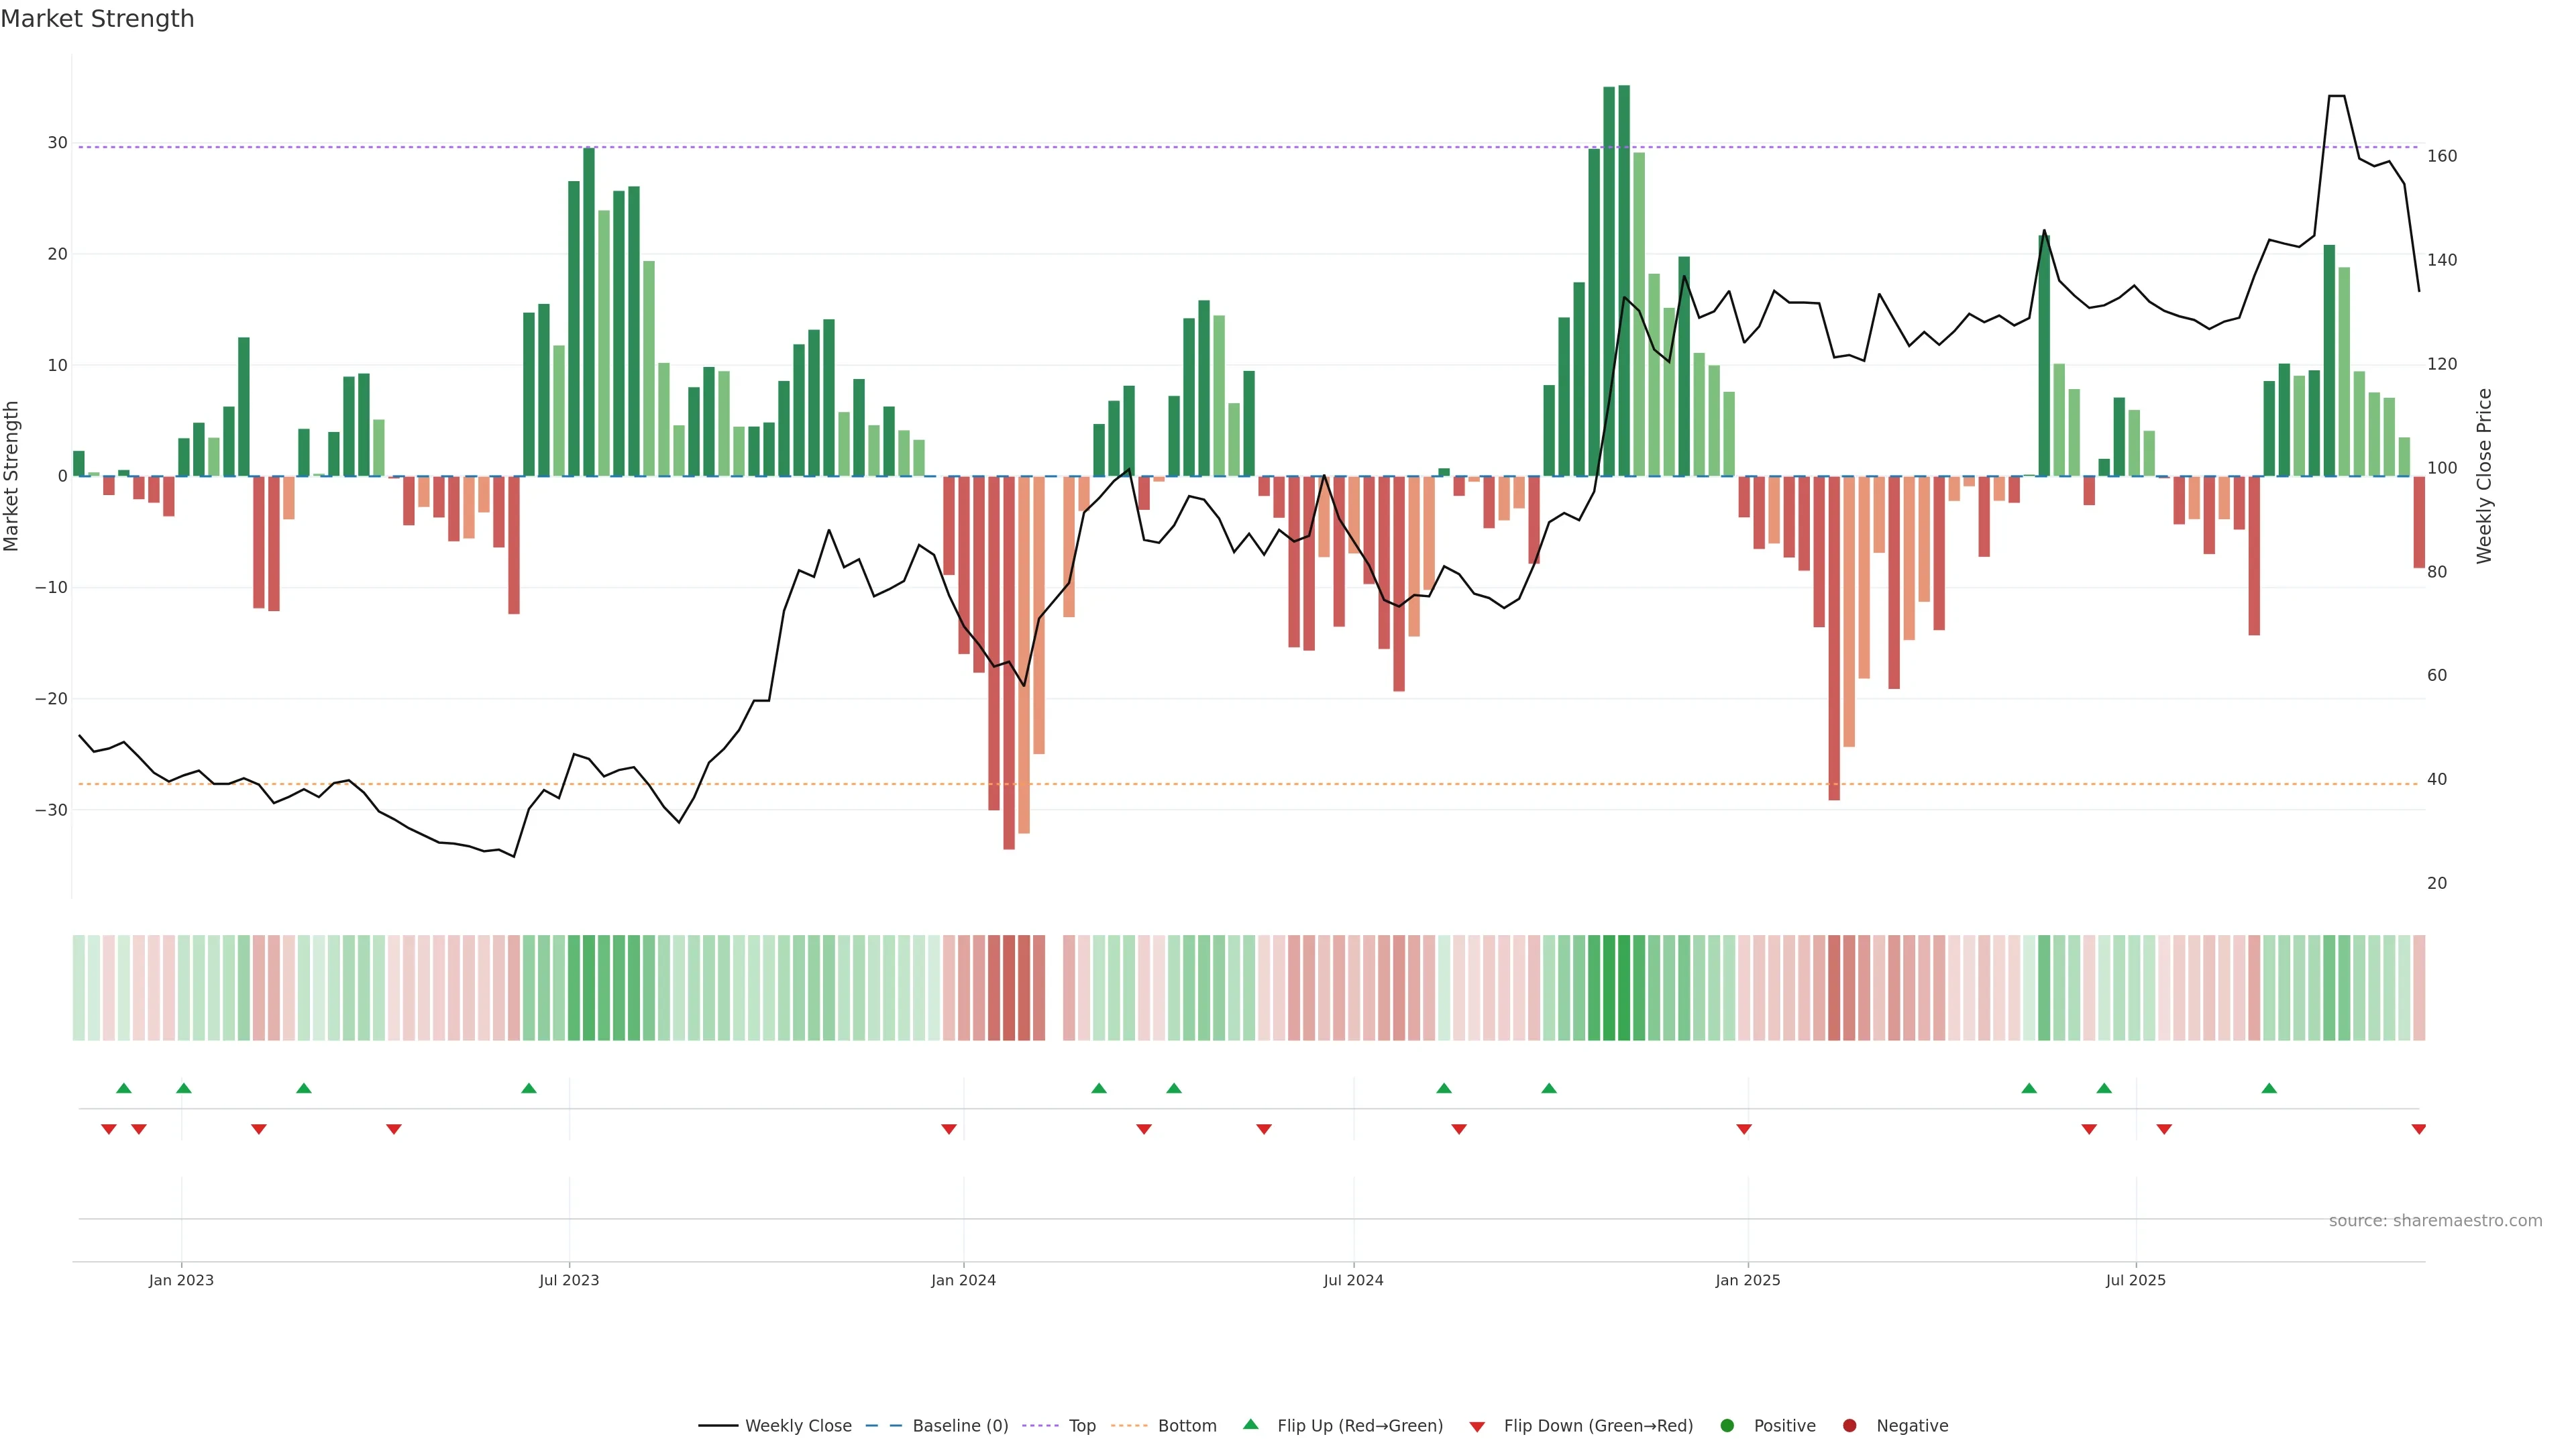Image resolution: width=2576 pixels, height=1449 pixels.
Task: Click the flip-down marker at Jan 2025
Action: (1744, 1129)
